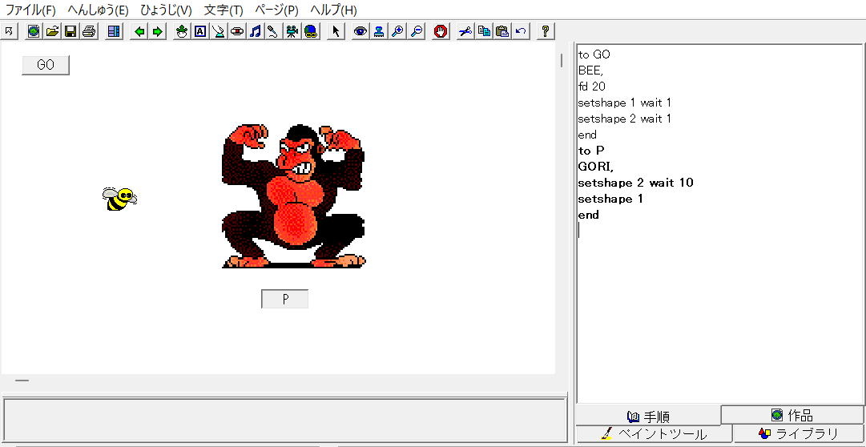Select the slider creation tool
Viewport: 866px width, 447px height.
(x=237, y=31)
